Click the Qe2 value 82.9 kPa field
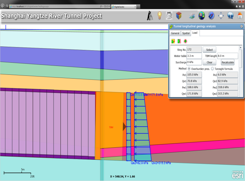 [228, 81]
